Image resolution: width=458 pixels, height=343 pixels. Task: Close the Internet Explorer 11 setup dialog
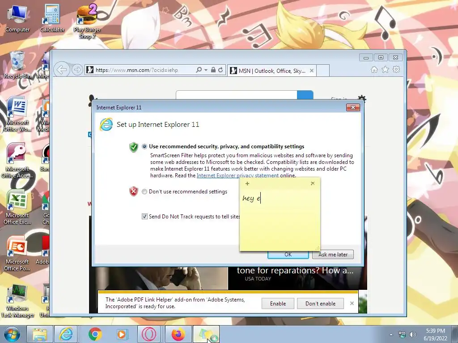pyautogui.click(x=353, y=107)
